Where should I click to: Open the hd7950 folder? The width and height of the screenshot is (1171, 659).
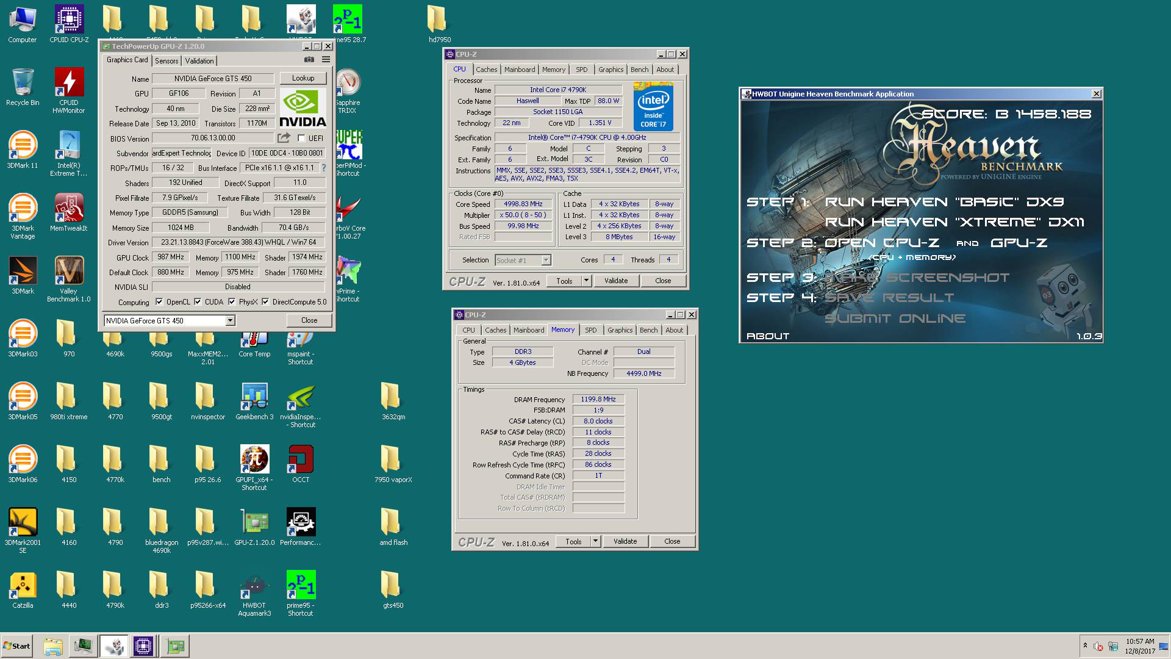[439, 24]
